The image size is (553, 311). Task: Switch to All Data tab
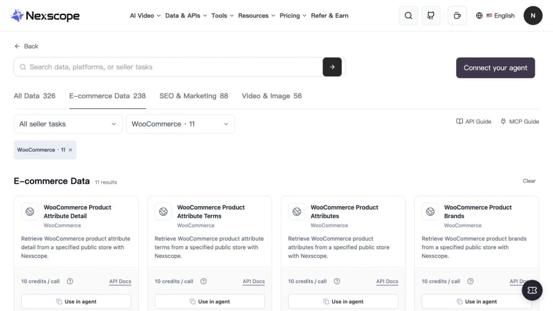[x=35, y=96]
